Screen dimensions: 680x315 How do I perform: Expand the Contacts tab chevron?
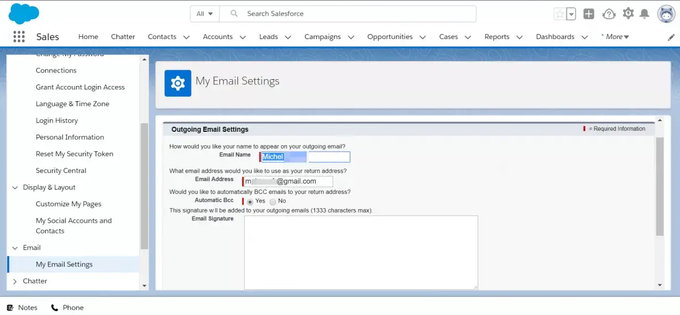[x=186, y=37]
